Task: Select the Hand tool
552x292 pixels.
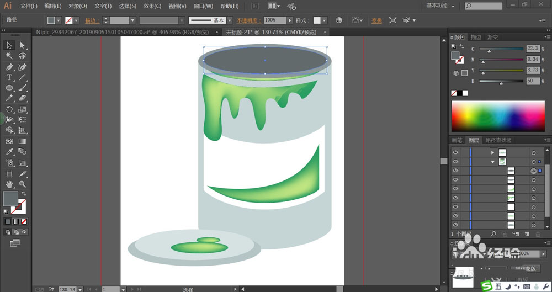Action: pyautogui.click(x=9, y=184)
